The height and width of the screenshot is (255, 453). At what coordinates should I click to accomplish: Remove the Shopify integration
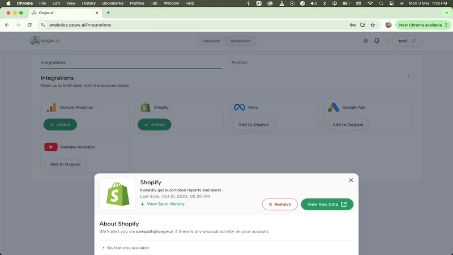[280, 204]
